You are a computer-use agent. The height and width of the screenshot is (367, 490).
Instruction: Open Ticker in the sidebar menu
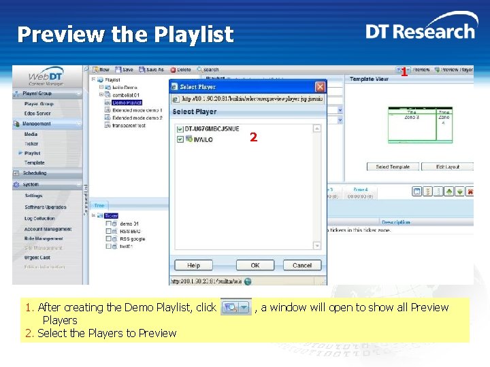click(31, 144)
